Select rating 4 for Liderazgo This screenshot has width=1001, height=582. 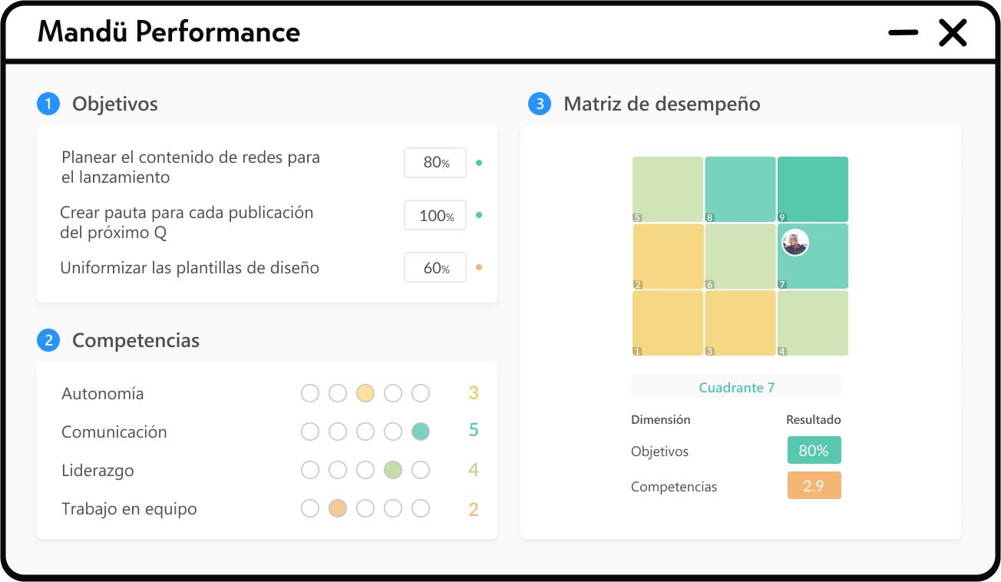pyautogui.click(x=393, y=470)
